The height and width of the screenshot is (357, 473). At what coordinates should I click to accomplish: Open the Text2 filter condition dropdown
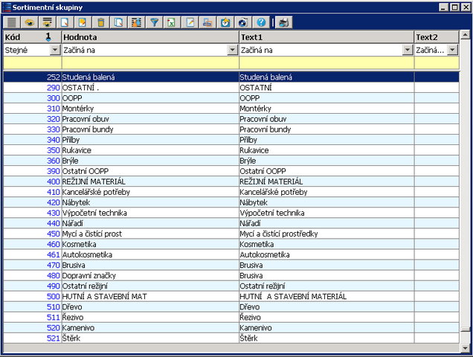pyautogui.click(x=453, y=50)
